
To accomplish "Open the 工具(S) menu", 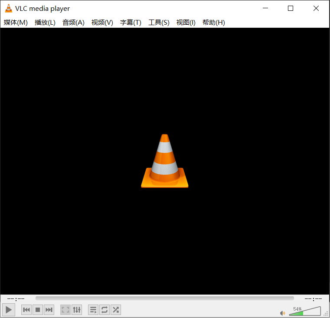I will point(159,22).
